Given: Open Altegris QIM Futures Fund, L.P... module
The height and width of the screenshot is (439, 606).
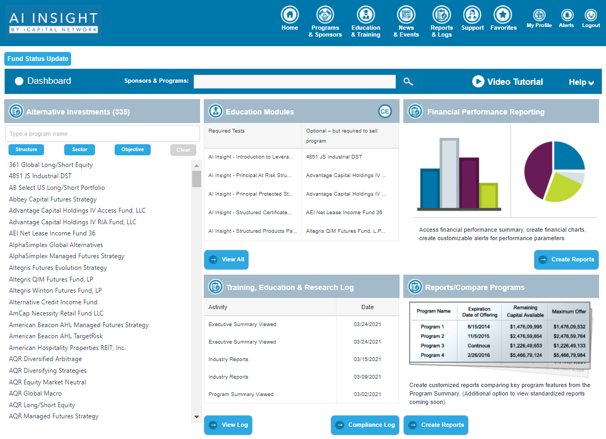Looking at the screenshot, I should (345, 231).
